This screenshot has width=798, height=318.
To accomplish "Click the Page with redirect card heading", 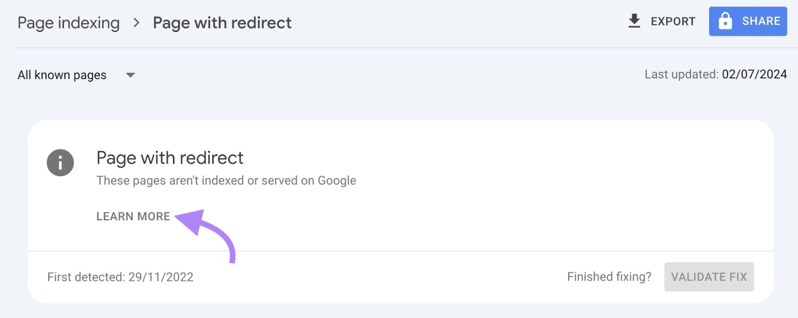I will [x=170, y=158].
